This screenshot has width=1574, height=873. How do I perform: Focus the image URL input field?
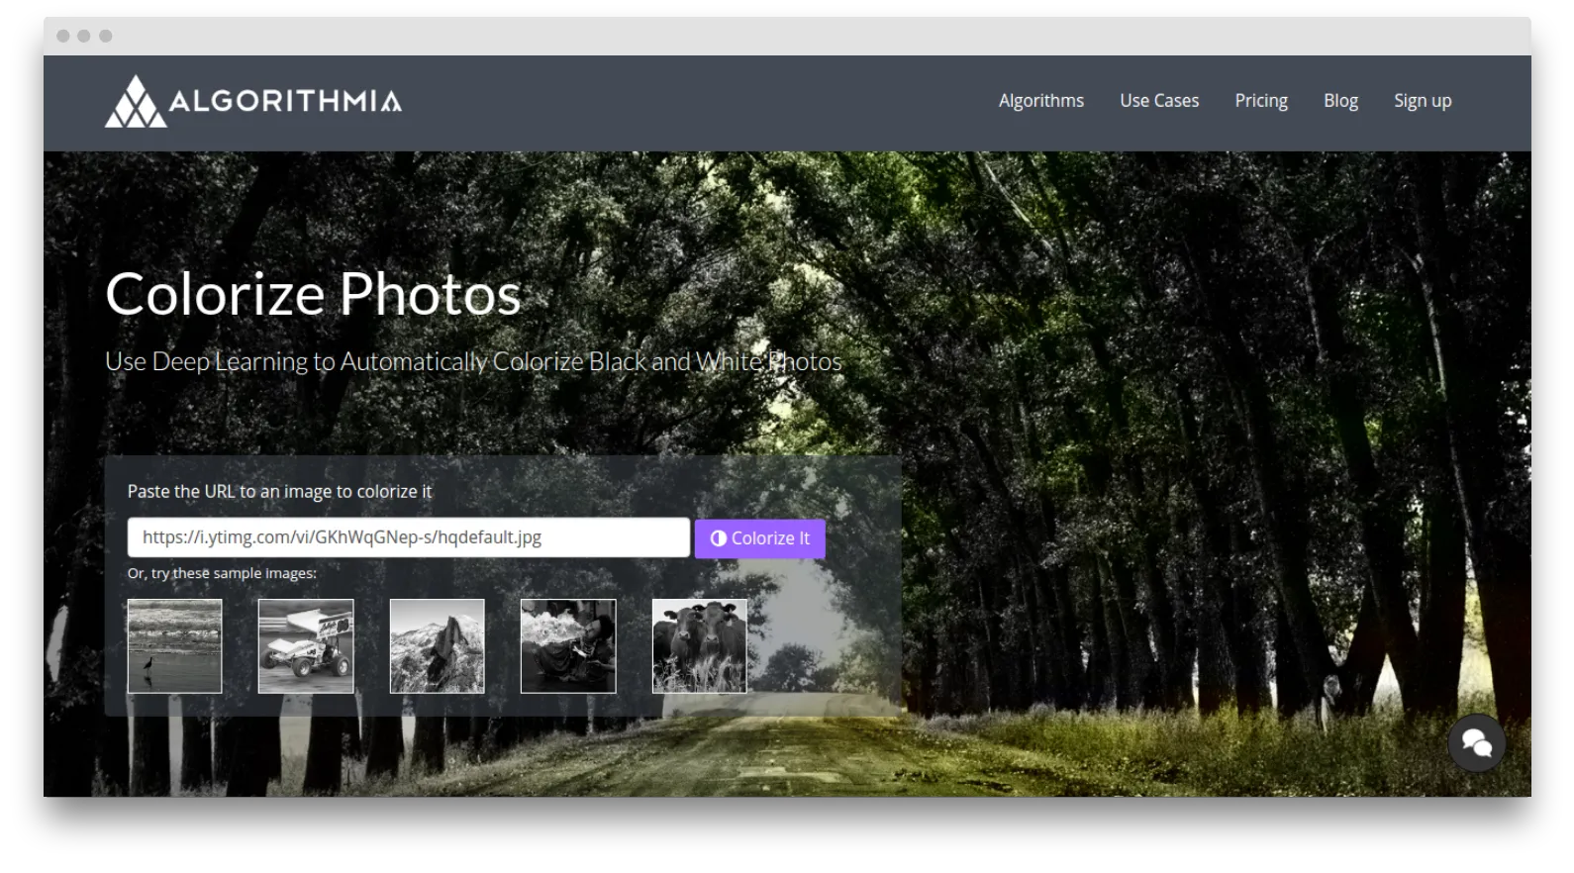pos(408,537)
